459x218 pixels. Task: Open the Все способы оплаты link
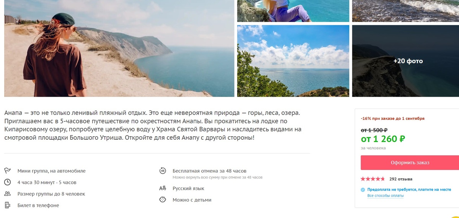point(385,195)
